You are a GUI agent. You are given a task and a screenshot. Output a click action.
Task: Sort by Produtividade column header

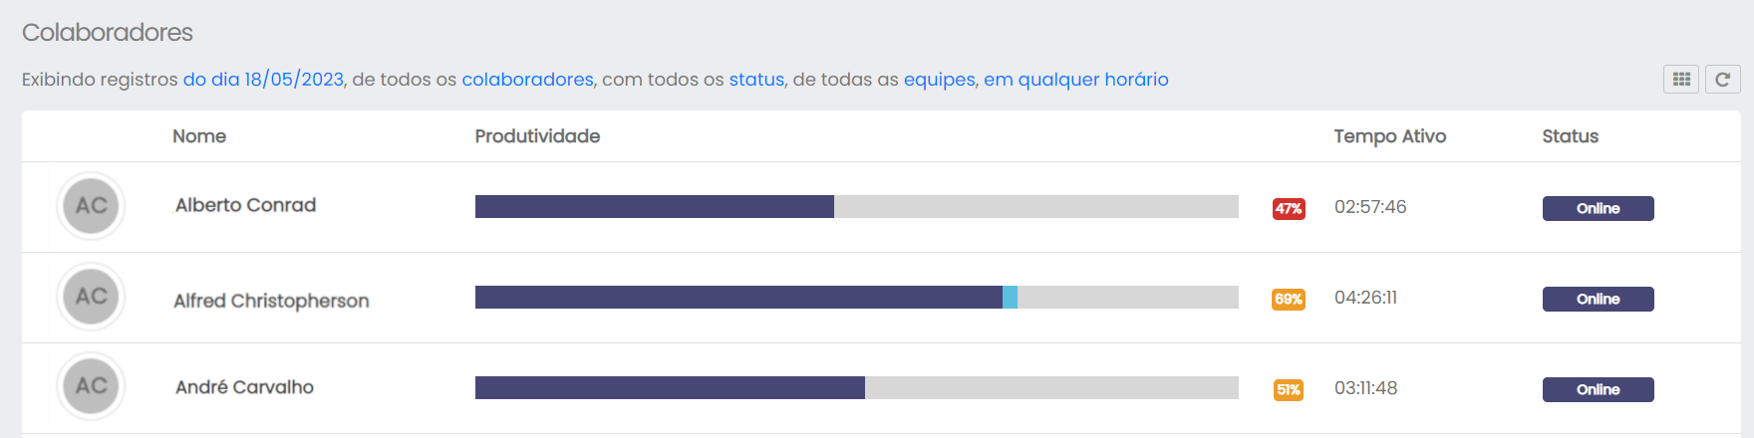pyautogui.click(x=537, y=136)
